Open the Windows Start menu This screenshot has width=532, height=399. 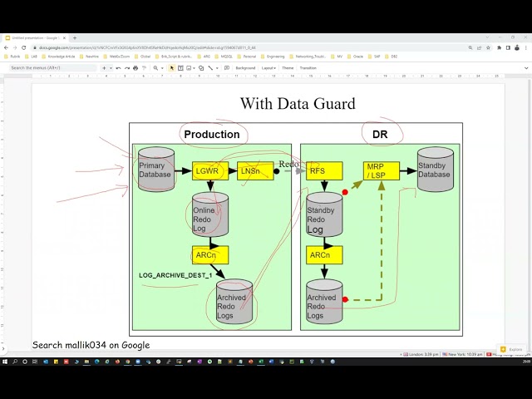coord(5,362)
